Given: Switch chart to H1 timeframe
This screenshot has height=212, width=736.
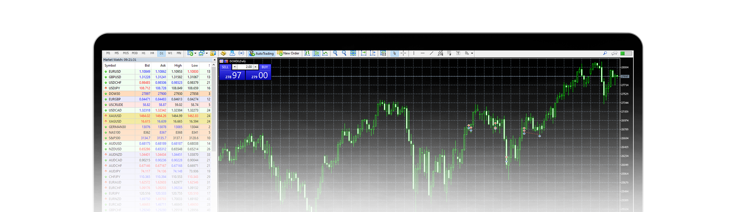Looking at the screenshot, I should click(x=144, y=53).
